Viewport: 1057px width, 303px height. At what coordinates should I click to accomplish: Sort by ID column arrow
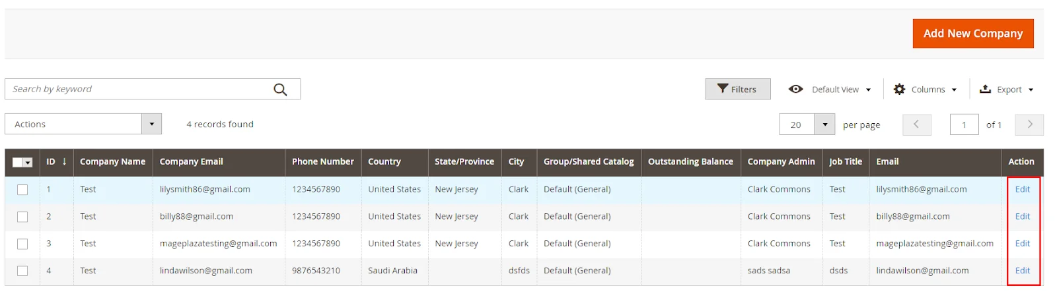tap(64, 161)
